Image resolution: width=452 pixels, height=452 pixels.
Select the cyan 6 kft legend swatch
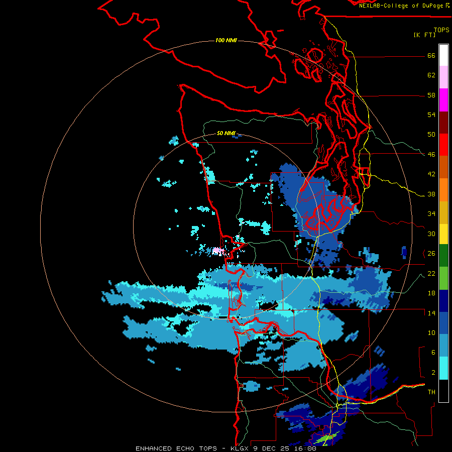click(x=443, y=368)
